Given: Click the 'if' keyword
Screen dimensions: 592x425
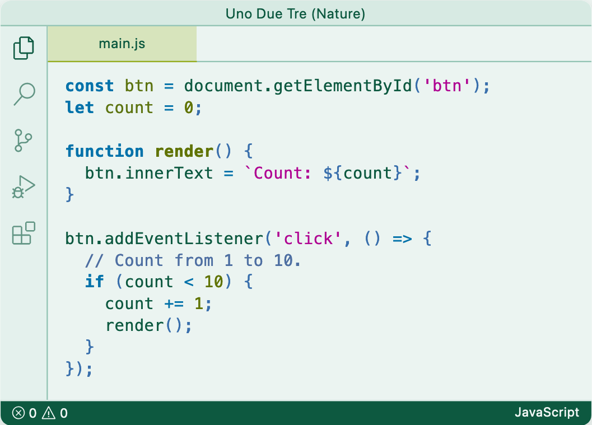Looking at the screenshot, I should click(x=95, y=282).
